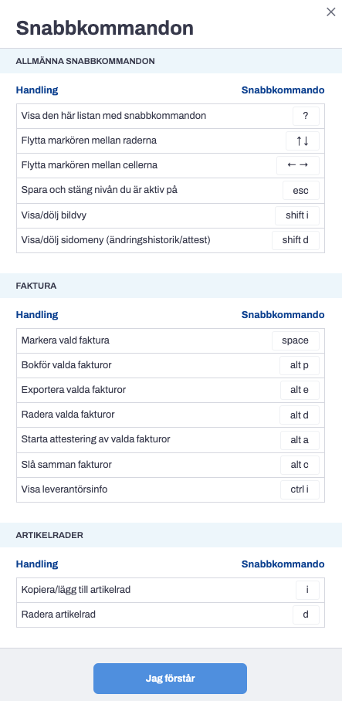Click the d key badge for Radera artikelrad
Viewport: 342px width, 701px height.
(306, 615)
